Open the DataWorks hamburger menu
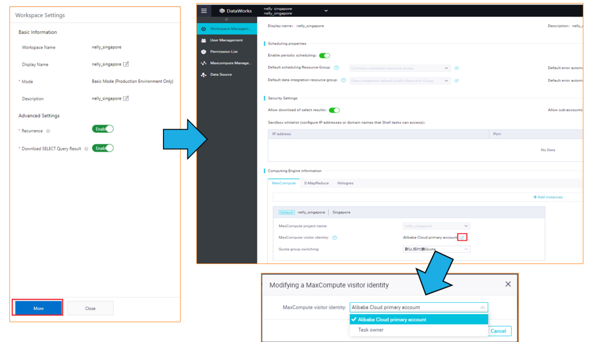This screenshot has height=342, width=596. pyautogui.click(x=204, y=10)
